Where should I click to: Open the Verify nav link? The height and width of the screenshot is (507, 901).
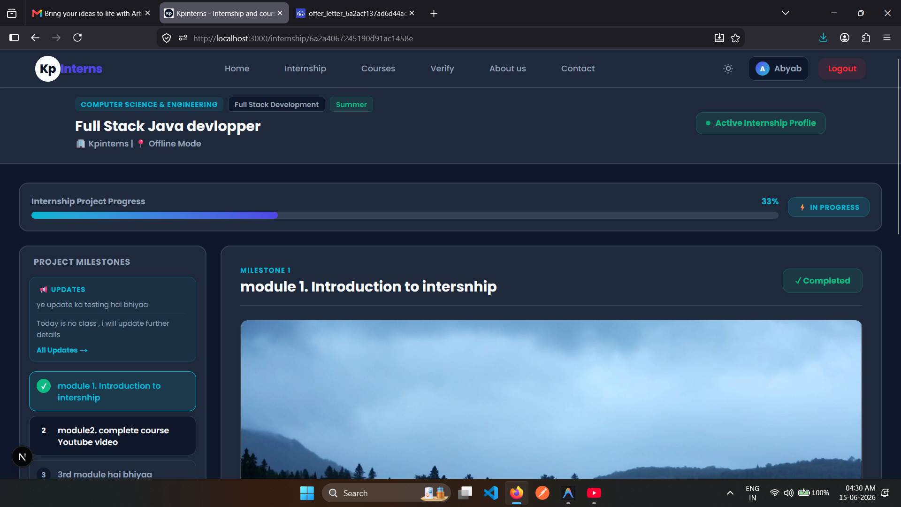[442, 69]
